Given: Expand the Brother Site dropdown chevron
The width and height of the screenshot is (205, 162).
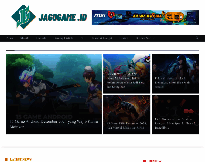Looking at the screenshot, I should point(154,38).
